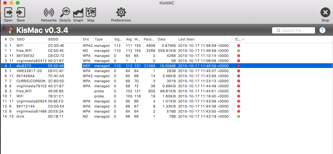Select the CURRIE/CORSON network

167,81
